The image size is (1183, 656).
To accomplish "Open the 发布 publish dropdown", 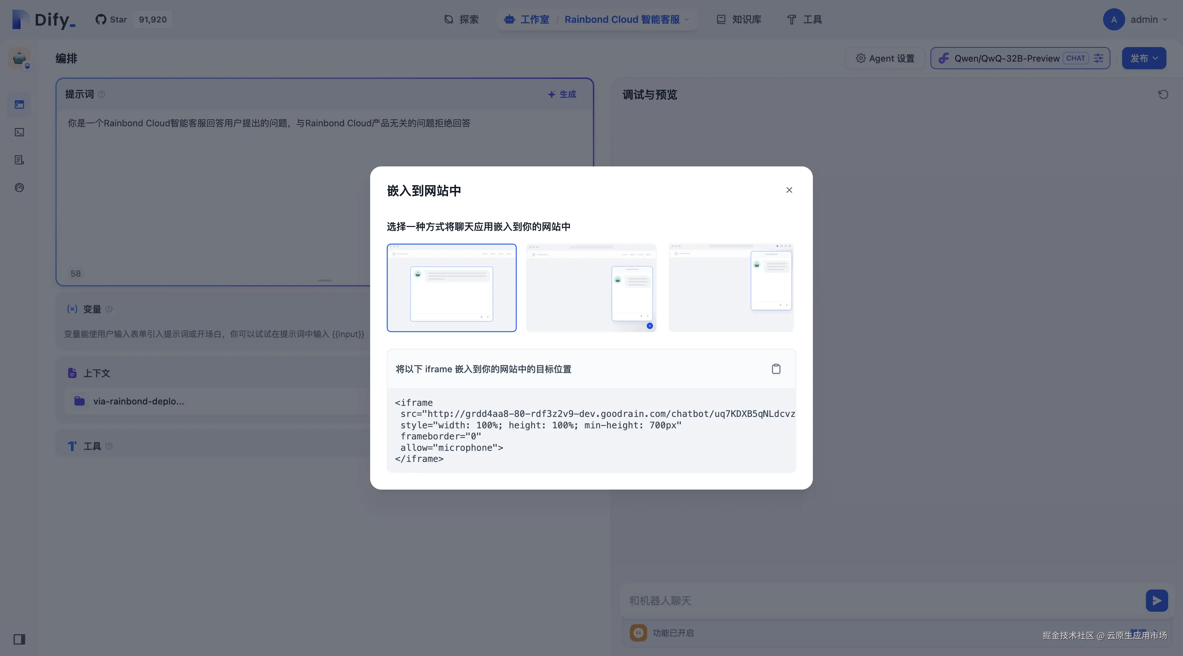I will click(1144, 58).
